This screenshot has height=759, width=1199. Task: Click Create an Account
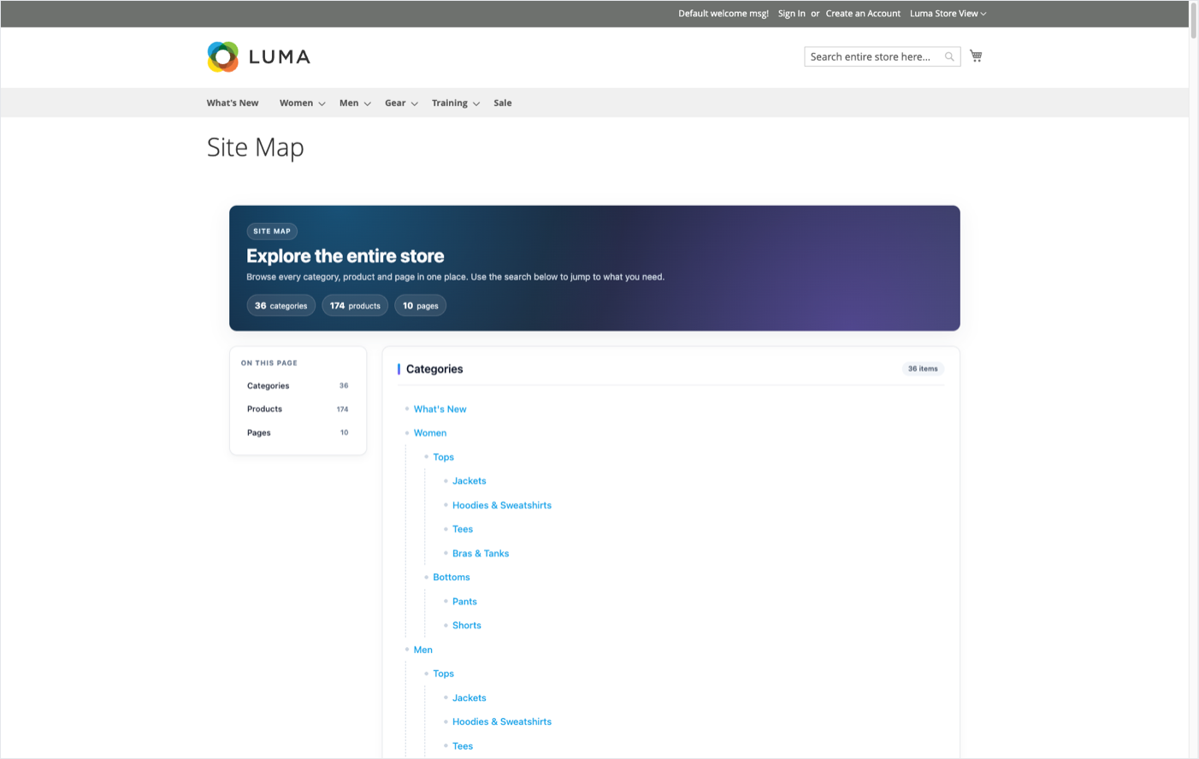(x=863, y=13)
